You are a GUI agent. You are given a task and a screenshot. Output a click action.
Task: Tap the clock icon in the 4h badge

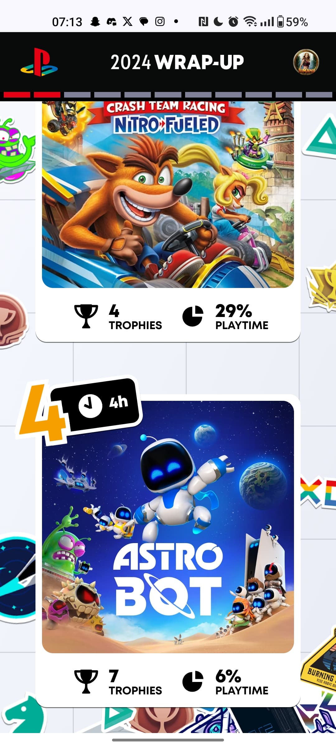(90, 406)
